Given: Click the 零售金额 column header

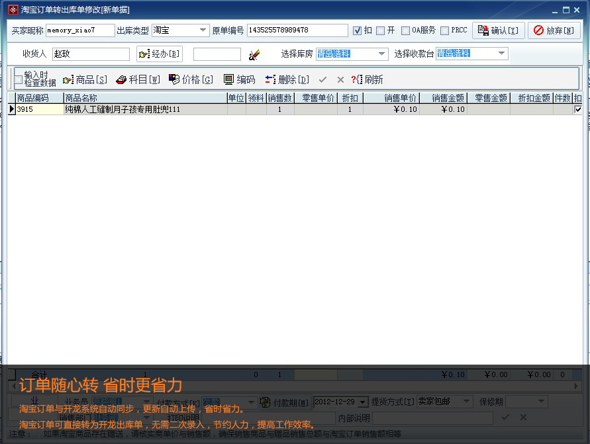Looking at the screenshot, I should pos(489,98).
